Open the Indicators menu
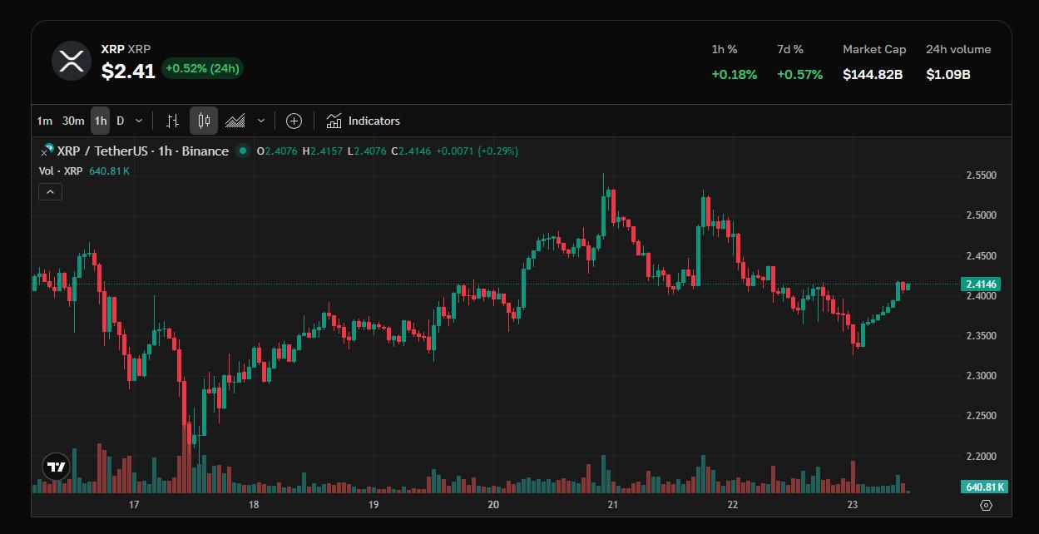The height and width of the screenshot is (534, 1039). tap(364, 121)
